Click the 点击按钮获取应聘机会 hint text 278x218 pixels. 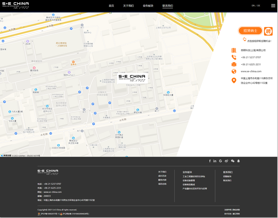tap(259, 41)
